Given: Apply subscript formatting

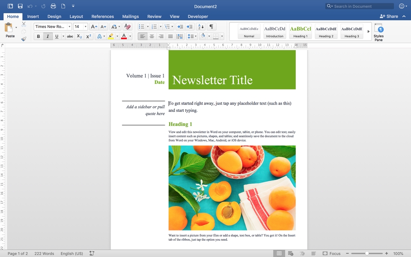Looking at the screenshot, I should click(x=80, y=36).
